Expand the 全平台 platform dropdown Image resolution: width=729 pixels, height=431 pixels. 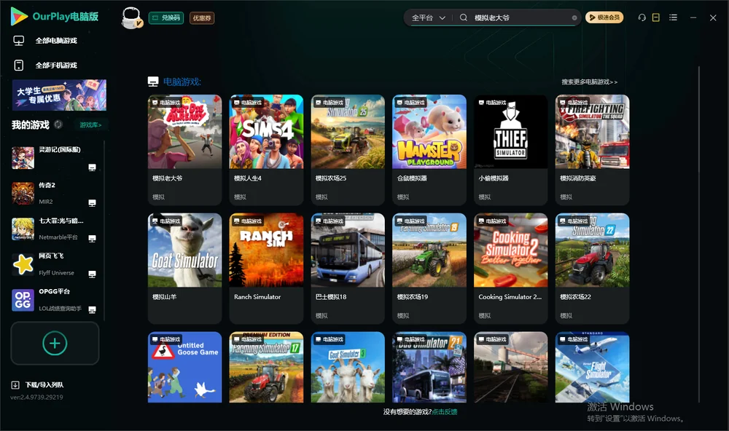(x=428, y=17)
